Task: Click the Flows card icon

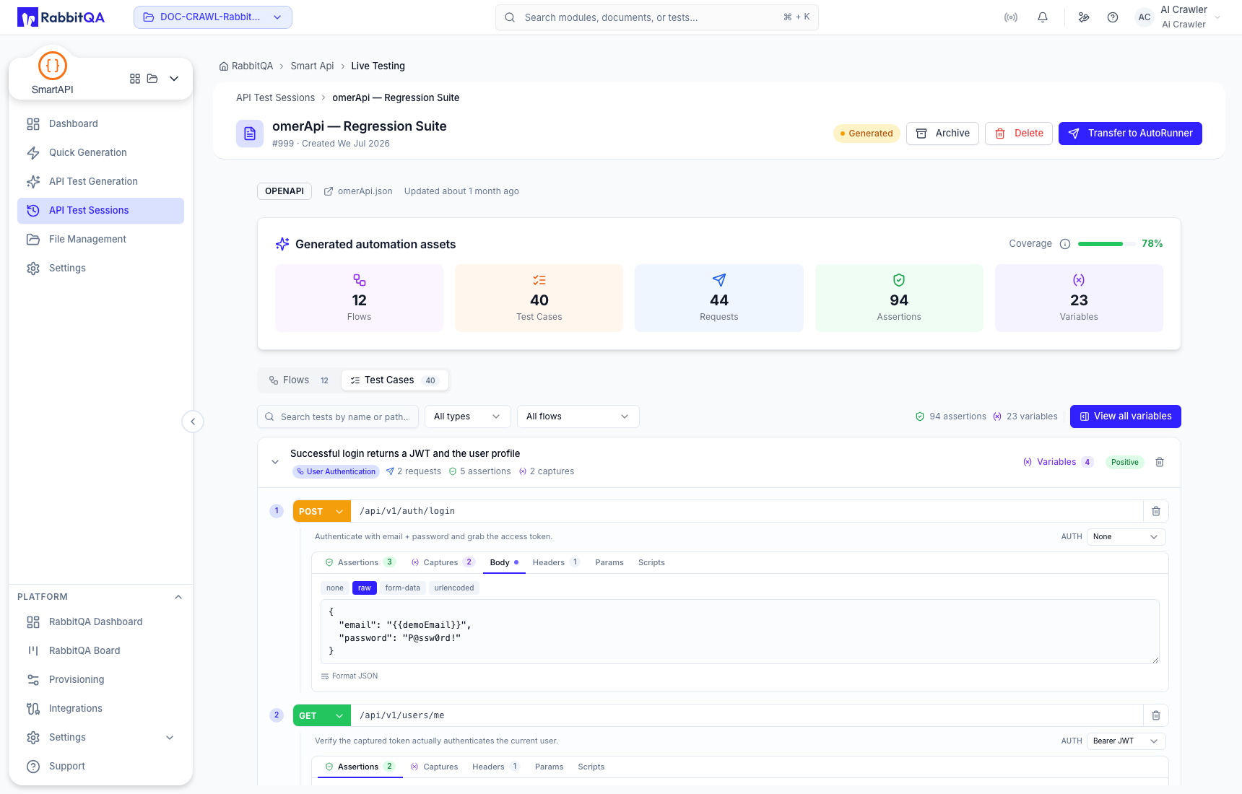Action: click(360, 280)
